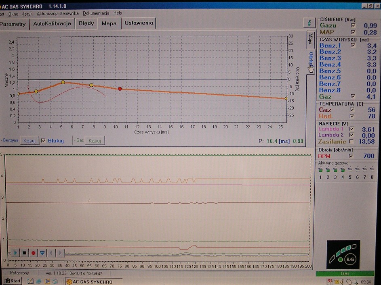The height and width of the screenshot is (285, 381).
Task: Toggle the Blokuj checkbox
Action: [44, 141]
